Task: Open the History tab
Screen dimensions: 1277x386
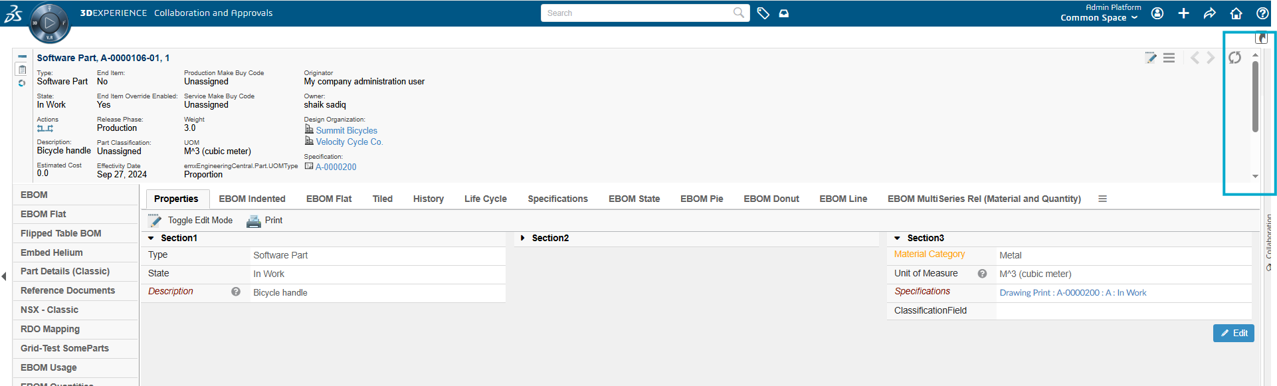Action: [x=429, y=199]
